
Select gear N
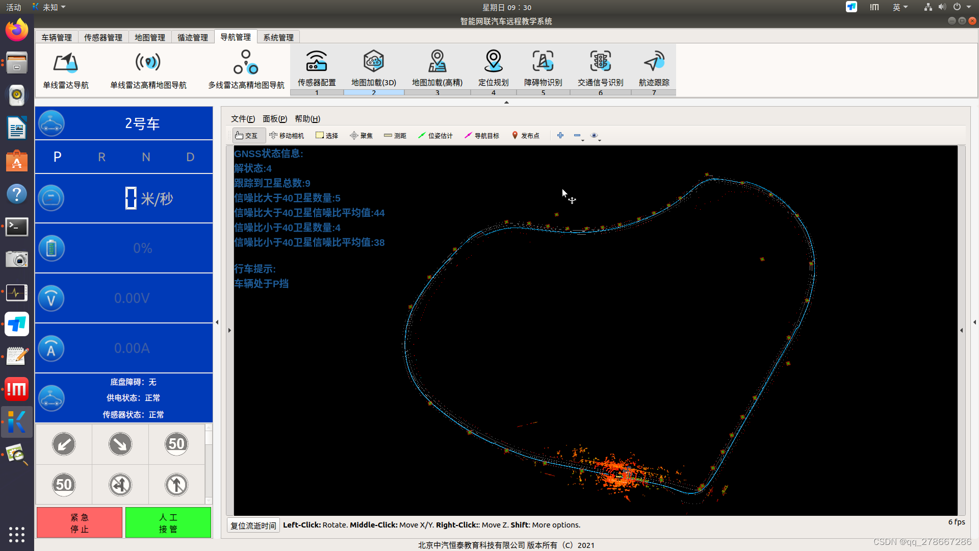pos(146,157)
